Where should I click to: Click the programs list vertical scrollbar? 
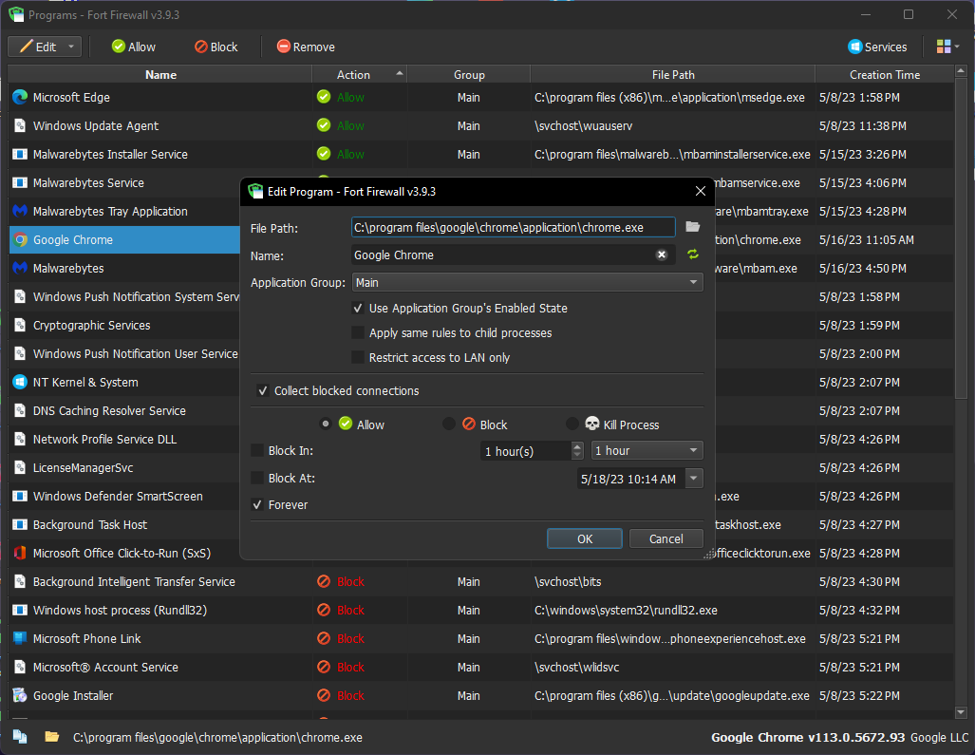(961, 236)
